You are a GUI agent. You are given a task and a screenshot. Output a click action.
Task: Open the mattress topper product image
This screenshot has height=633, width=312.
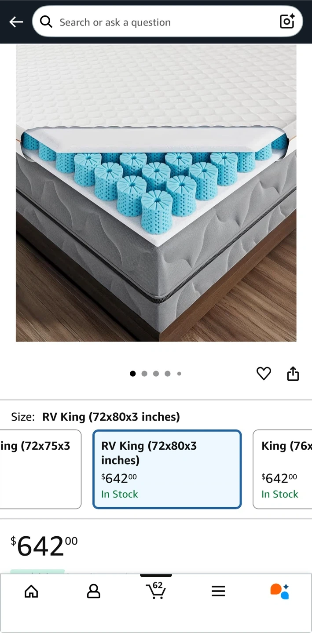pos(156,193)
